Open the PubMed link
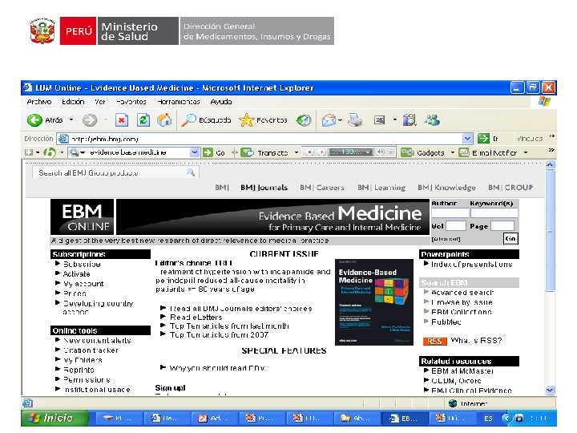Viewport: 577px width, 433px height. point(446,322)
